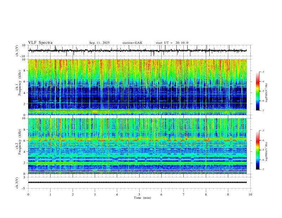Click the "7" tick on the time axis
The image size is (282, 218).
click(184, 194)
